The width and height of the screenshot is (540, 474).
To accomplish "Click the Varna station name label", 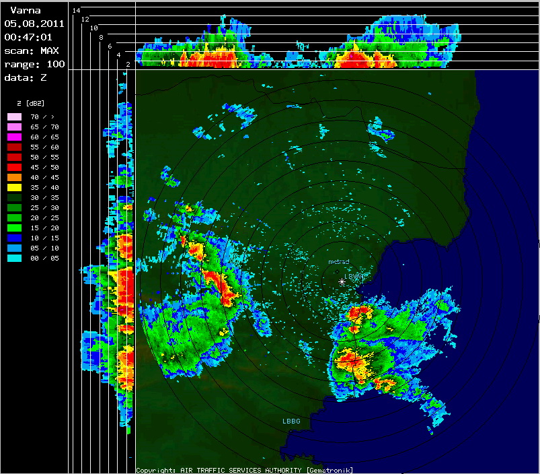I will pyautogui.click(x=20, y=10).
